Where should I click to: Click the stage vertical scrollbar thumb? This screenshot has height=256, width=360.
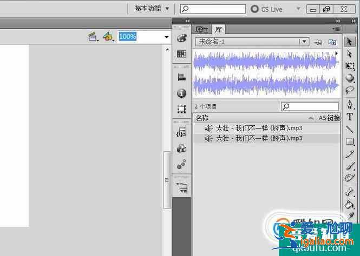pos(167,180)
